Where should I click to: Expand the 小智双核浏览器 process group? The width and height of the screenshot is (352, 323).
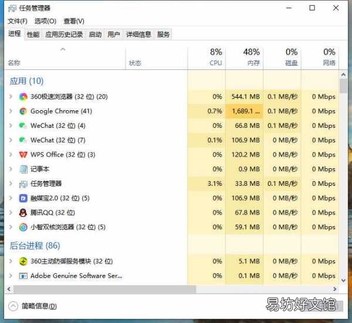tap(11, 227)
